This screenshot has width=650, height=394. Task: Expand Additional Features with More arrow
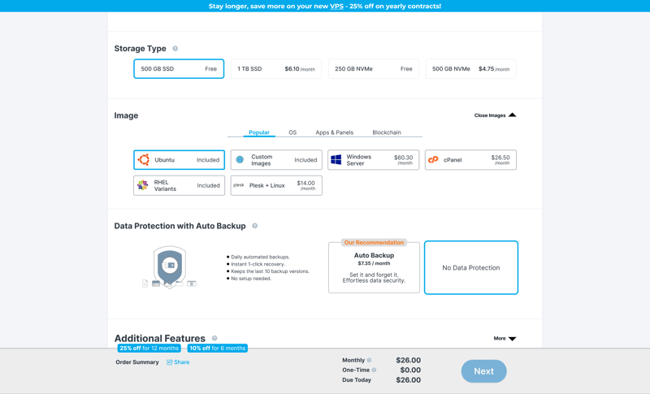point(505,339)
